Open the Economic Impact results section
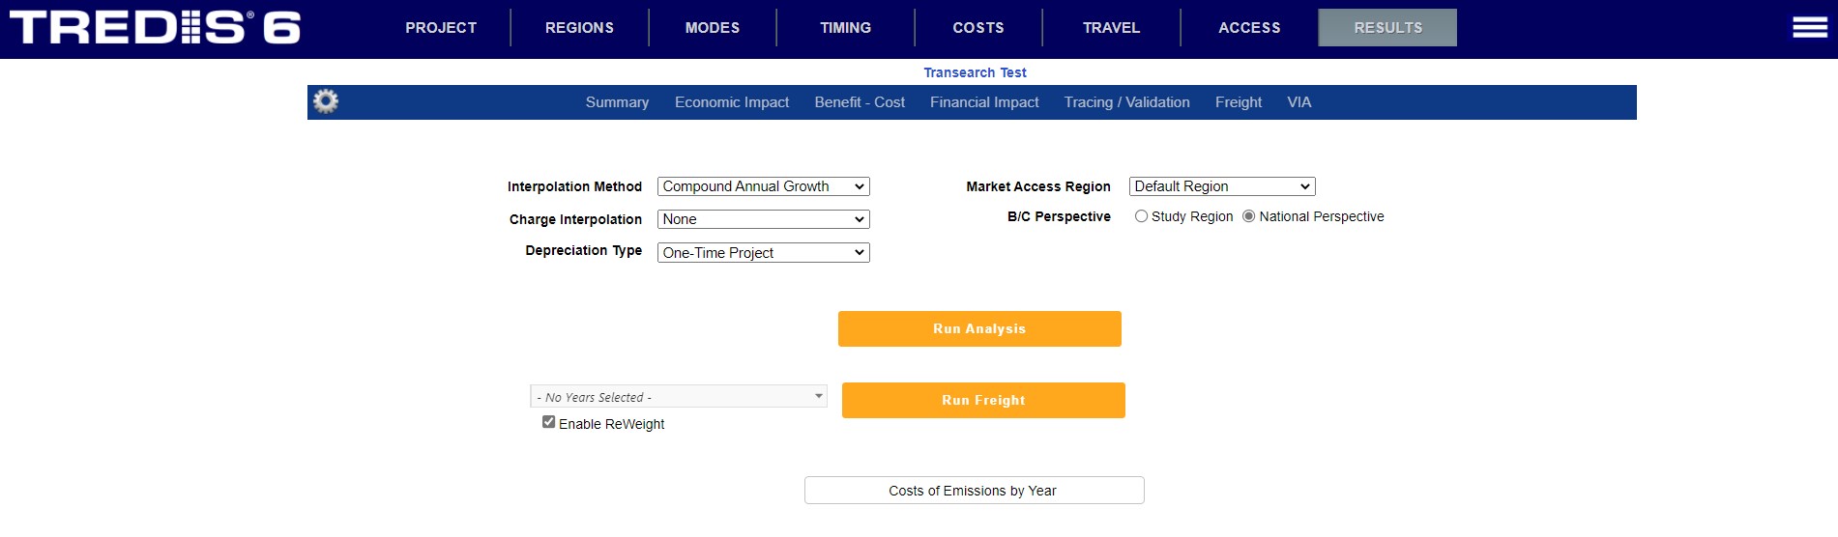This screenshot has height=537, width=1838. coord(731,102)
